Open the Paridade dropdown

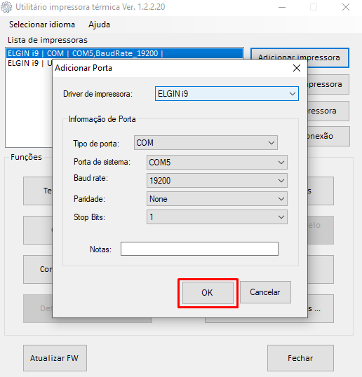[x=217, y=199]
